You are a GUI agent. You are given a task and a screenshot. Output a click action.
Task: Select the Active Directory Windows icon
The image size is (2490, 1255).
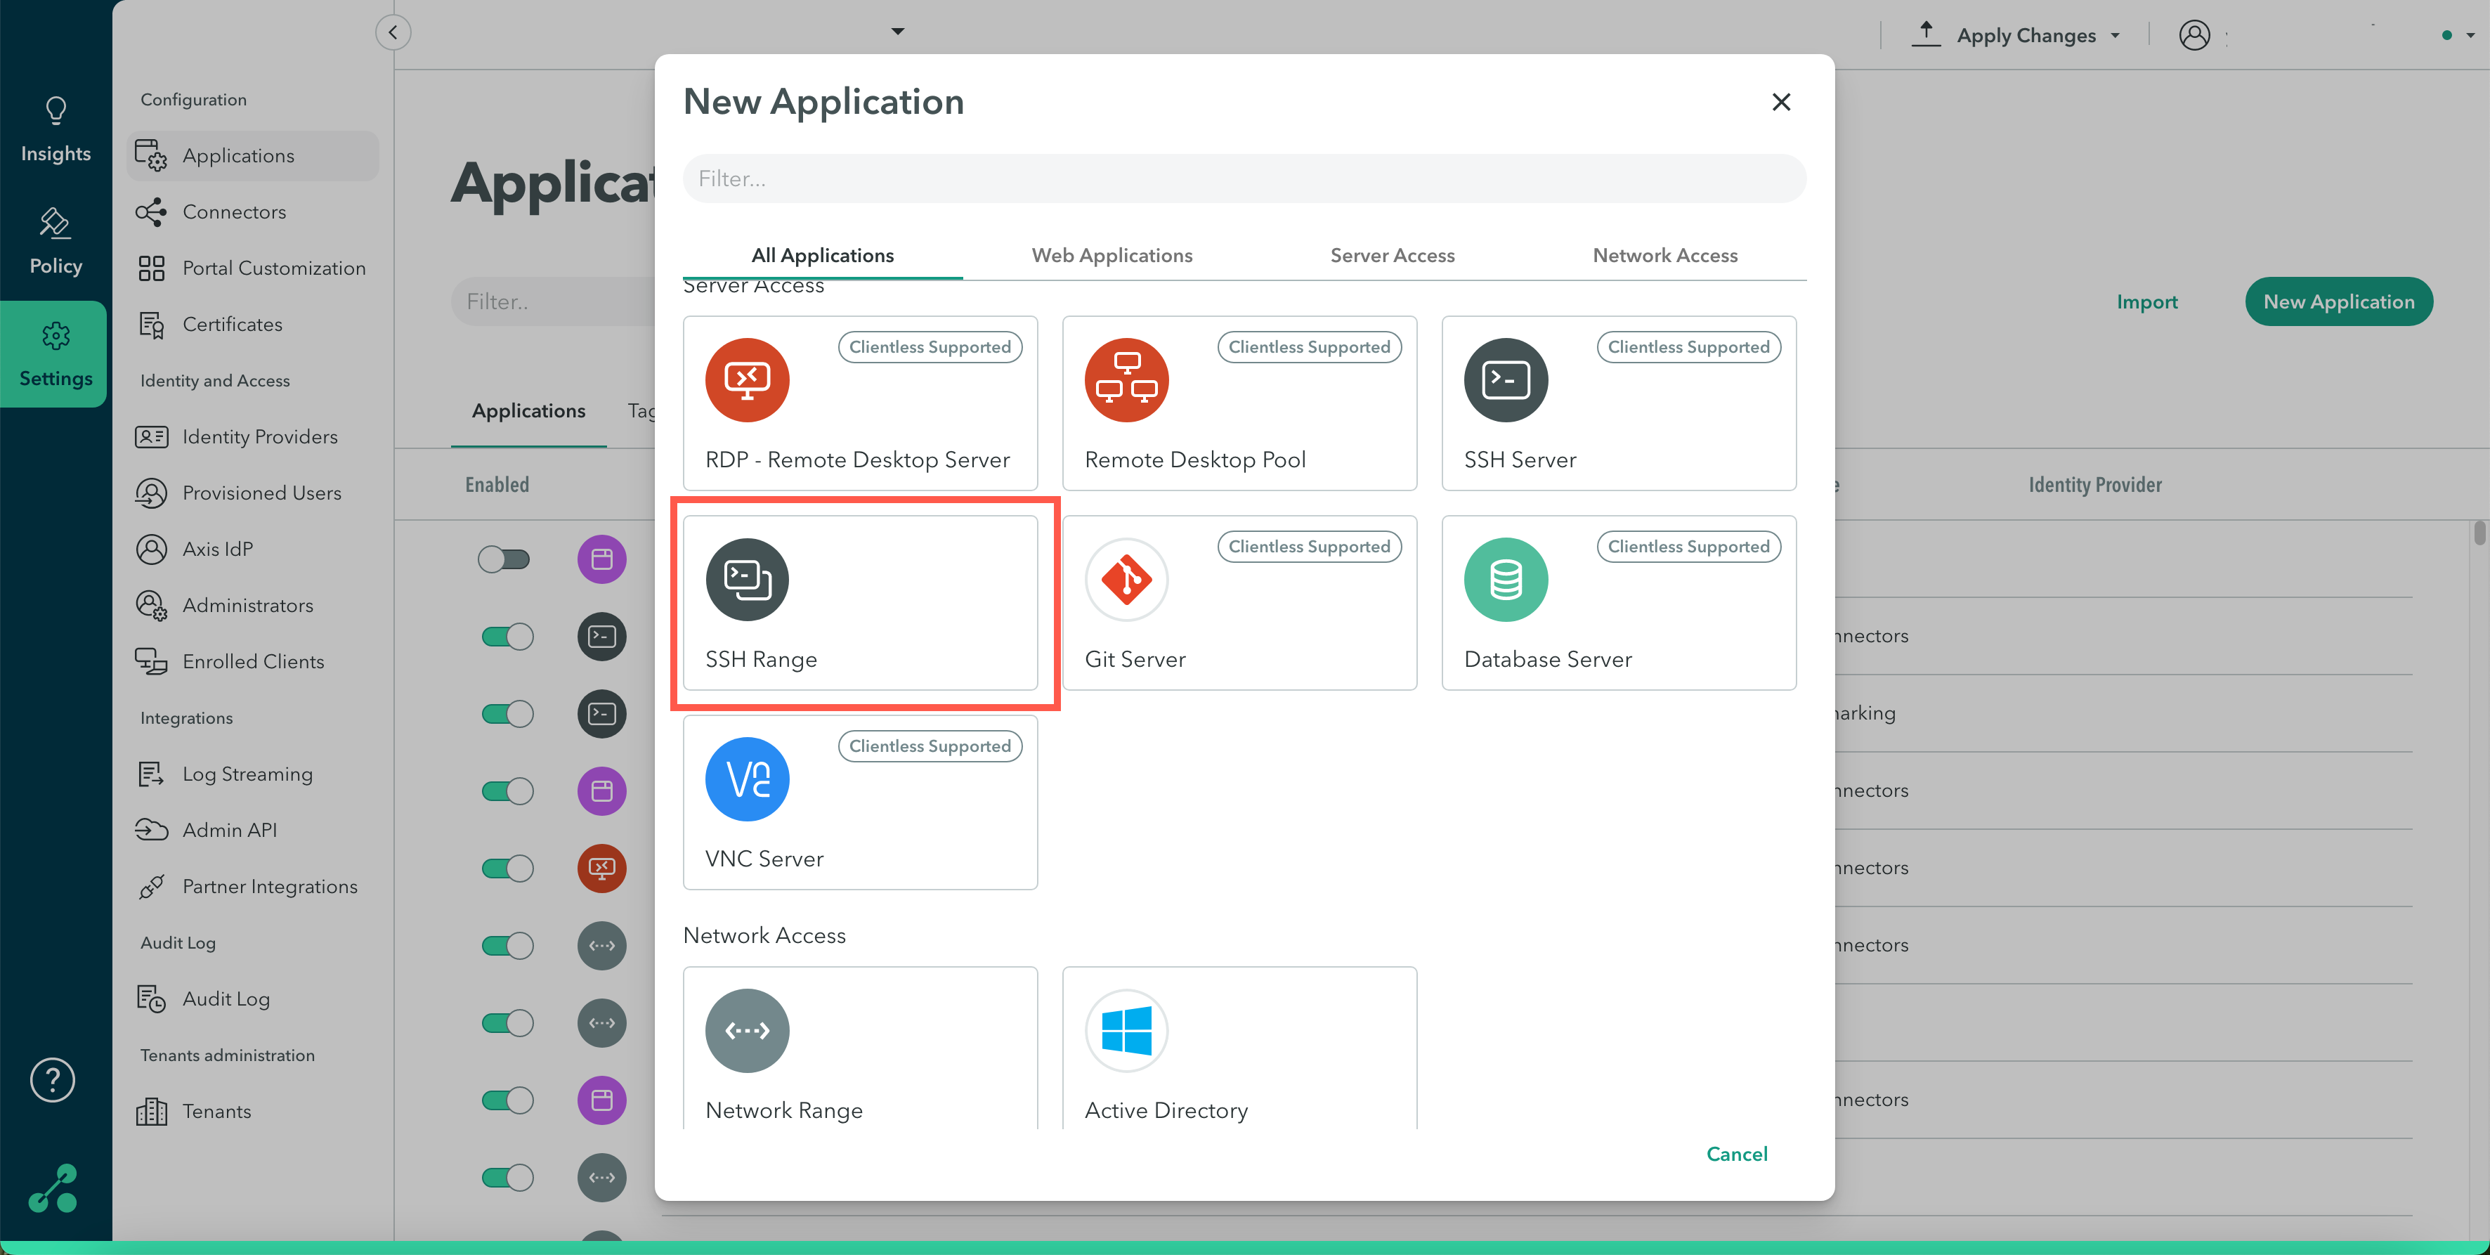(x=1126, y=1031)
